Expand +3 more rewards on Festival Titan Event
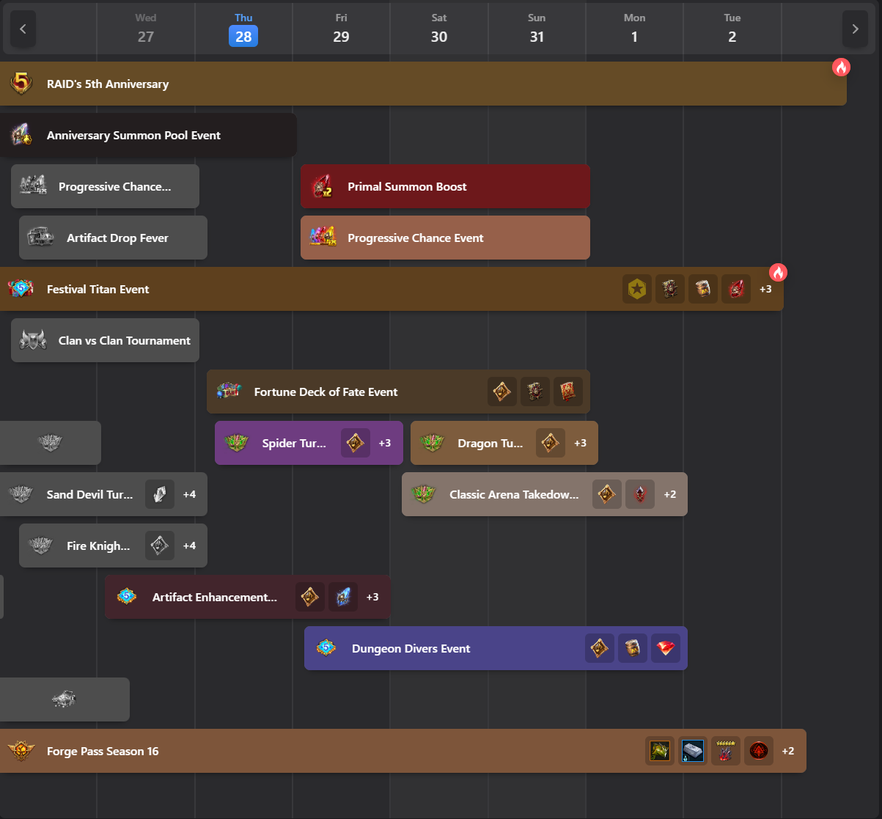This screenshot has height=819, width=882. coord(765,289)
